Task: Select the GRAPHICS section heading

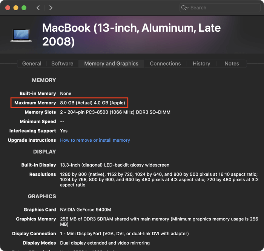Action: click(42, 196)
